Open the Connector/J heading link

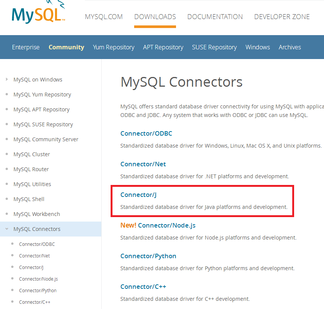(138, 195)
